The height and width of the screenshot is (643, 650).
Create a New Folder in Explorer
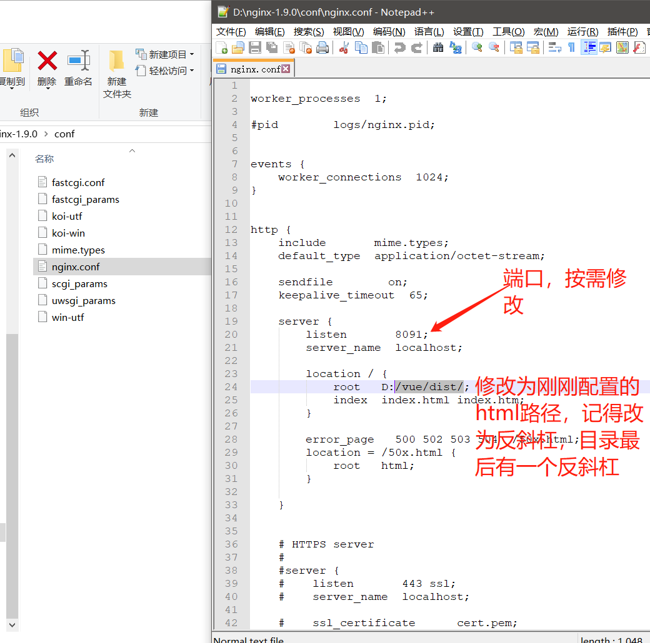117,74
